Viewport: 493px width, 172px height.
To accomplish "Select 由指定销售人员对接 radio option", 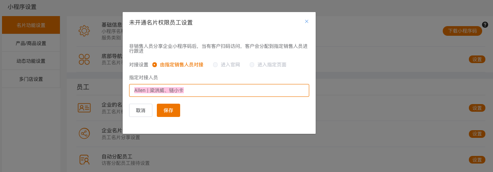I will 155,65.
